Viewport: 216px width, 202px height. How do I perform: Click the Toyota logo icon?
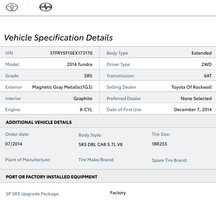(12, 7)
